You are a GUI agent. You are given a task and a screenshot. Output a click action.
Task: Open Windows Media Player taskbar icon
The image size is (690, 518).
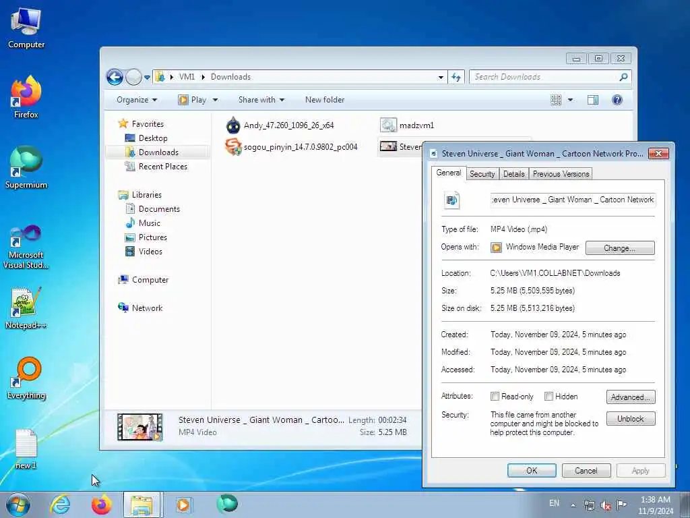(x=183, y=505)
